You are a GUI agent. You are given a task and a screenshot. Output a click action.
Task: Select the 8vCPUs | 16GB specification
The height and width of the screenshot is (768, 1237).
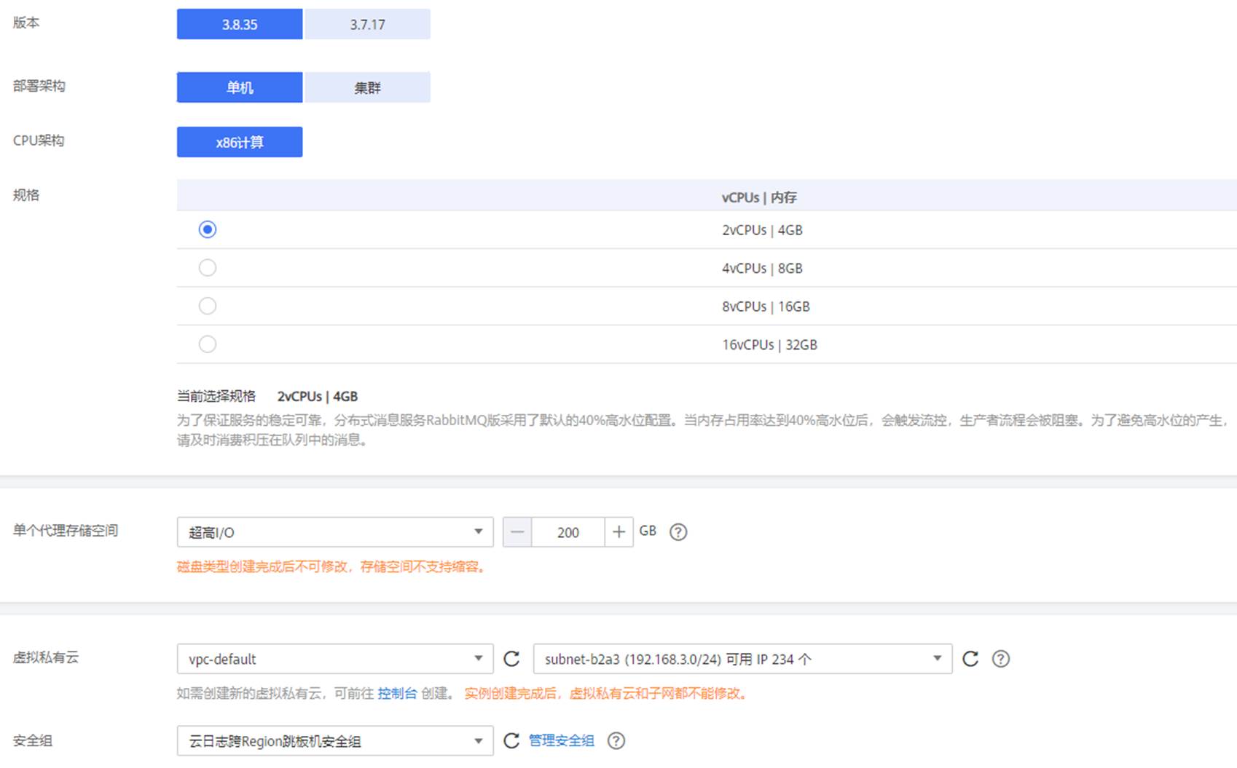208,306
